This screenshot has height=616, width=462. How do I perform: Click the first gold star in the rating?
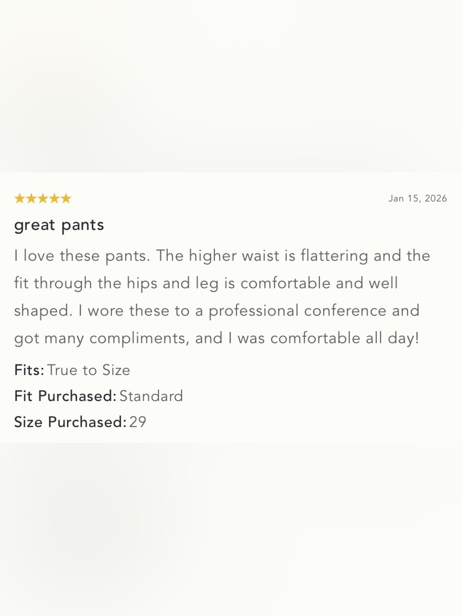(20, 199)
